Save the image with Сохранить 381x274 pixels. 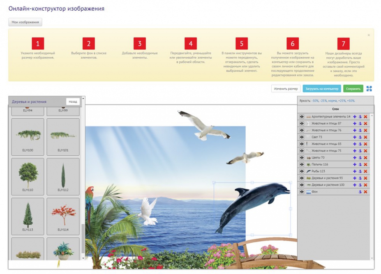(353, 89)
